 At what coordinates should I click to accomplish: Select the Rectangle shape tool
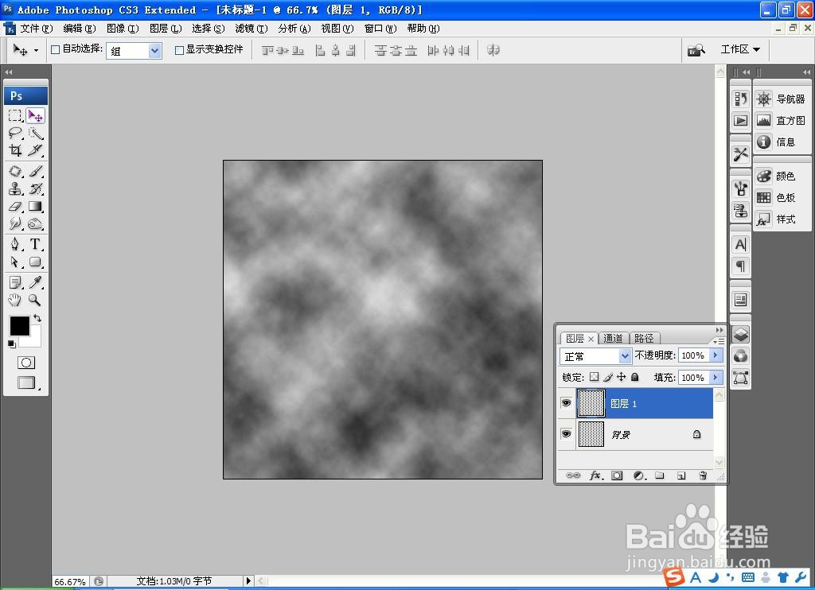click(35, 262)
